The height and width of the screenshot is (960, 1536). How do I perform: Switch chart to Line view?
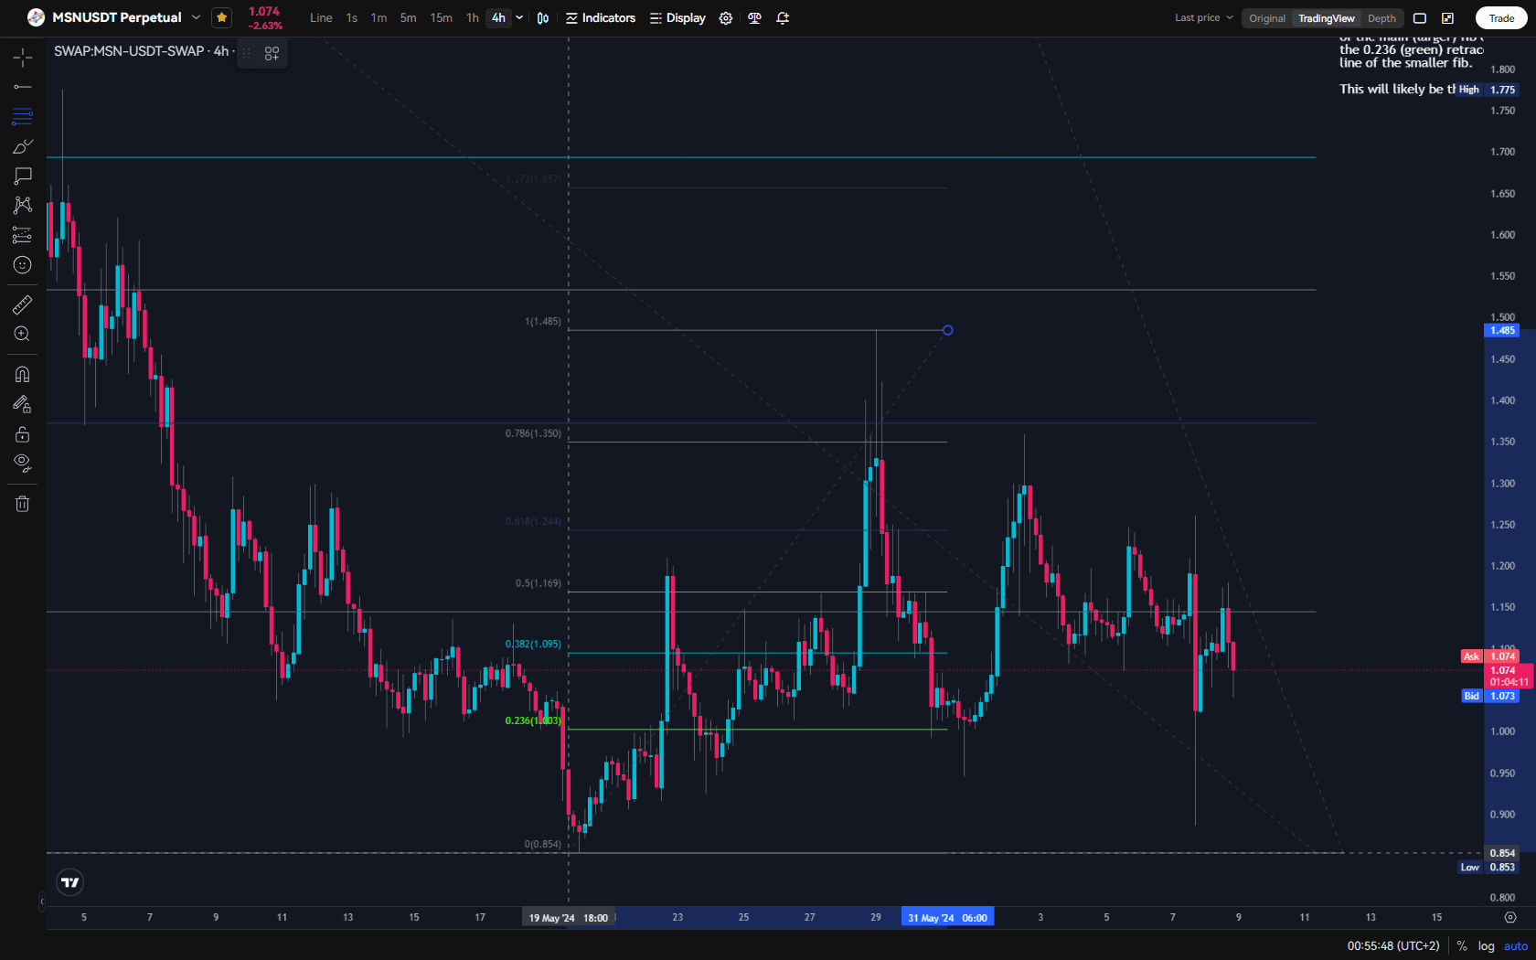321,18
